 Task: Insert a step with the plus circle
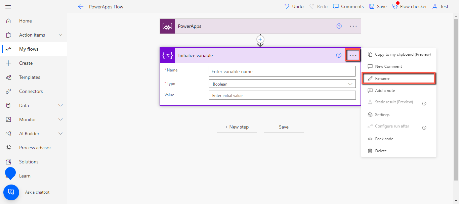tap(260, 39)
